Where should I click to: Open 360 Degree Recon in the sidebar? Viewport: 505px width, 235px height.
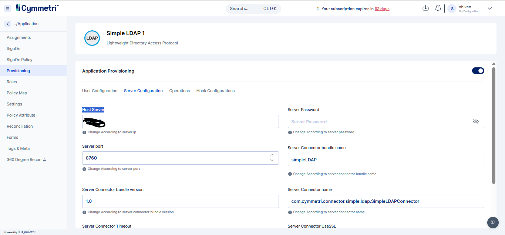click(x=33, y=160)
